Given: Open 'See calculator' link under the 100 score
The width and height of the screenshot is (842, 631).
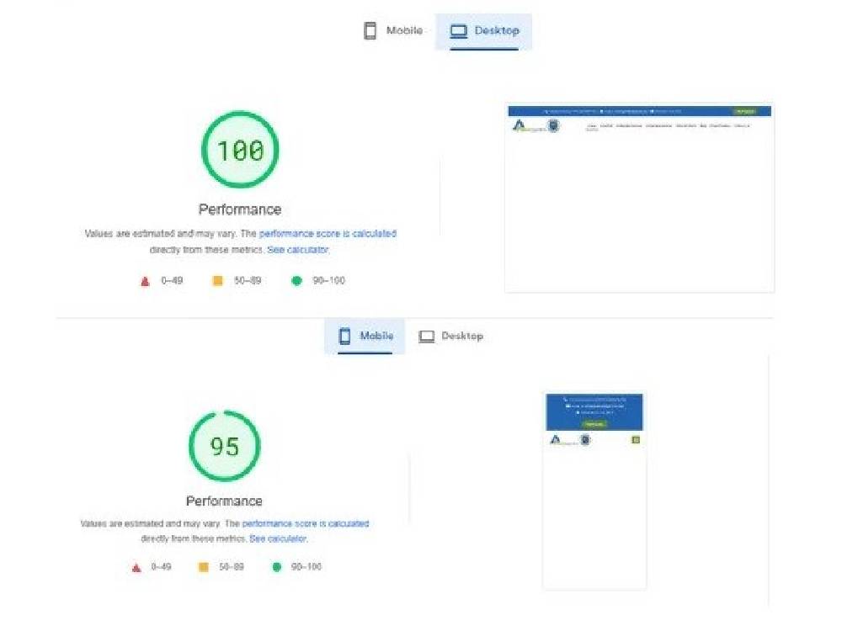Looking at the screenshot, I should [297, 250].
